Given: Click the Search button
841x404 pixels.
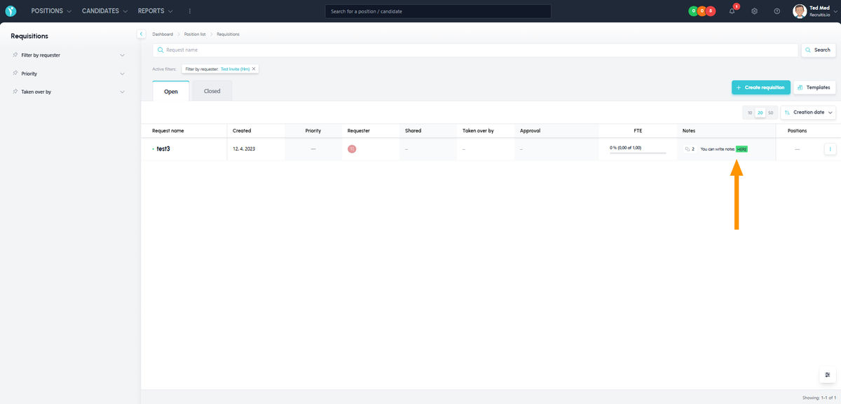Looking at the screenshot, I should point(818,50).
